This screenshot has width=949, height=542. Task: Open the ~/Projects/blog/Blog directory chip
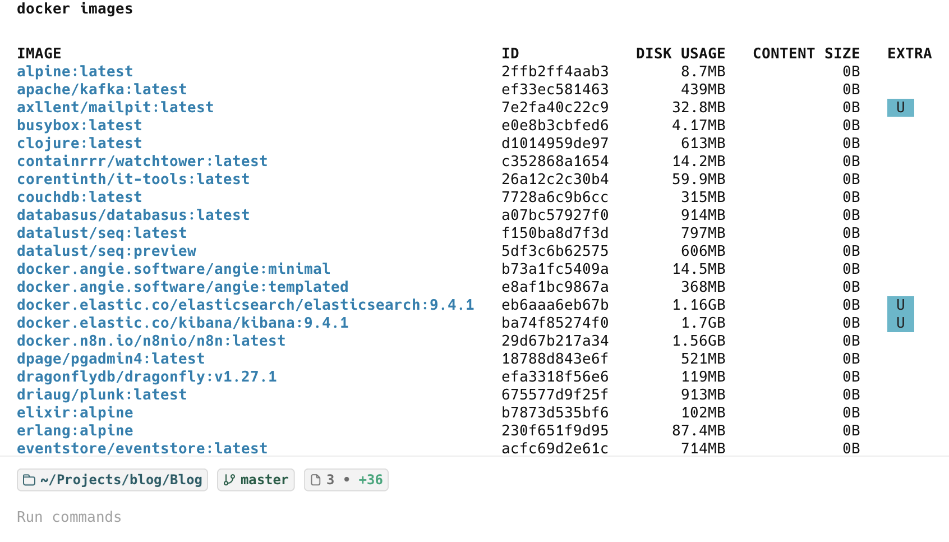tap(112, 480)
